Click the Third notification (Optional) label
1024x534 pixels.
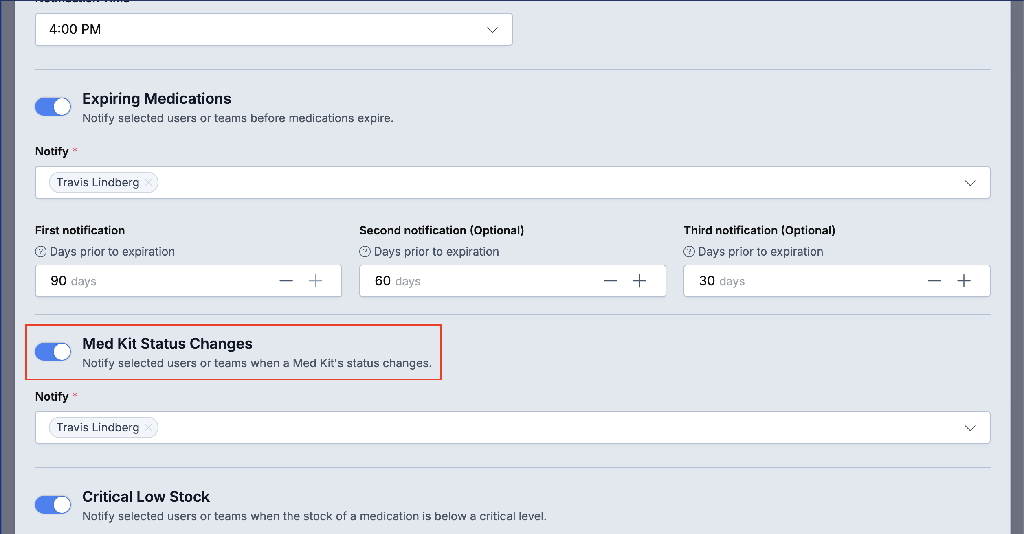coord(760,230)
